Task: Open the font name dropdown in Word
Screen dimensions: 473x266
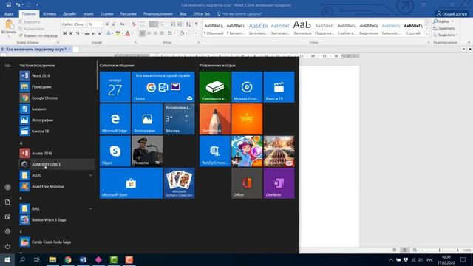Action: 86,24
